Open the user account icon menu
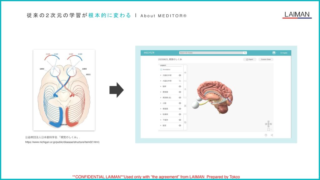Image resolution: width=320 pixels, height=180 pixels. pos(274,53)
